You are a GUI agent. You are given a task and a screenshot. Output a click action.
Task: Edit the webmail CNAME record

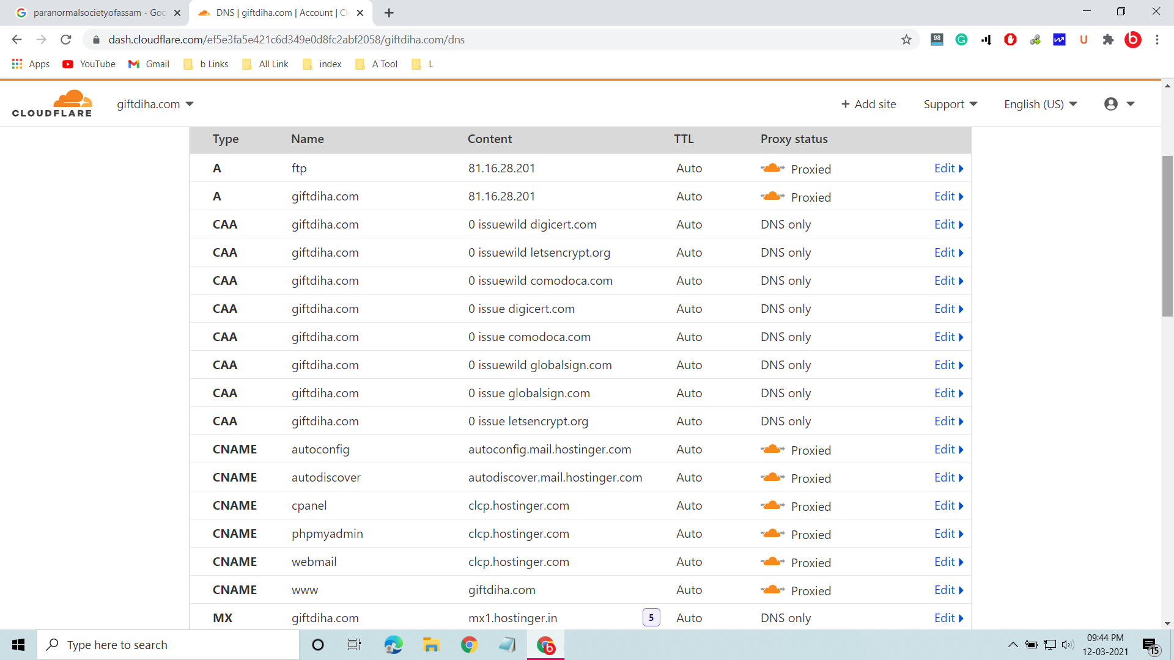(948, 562)
